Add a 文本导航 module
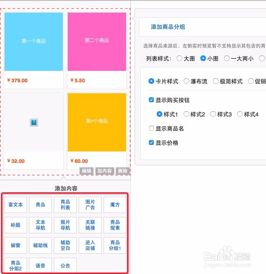266x274 pixels. click(x=40, y=225)
